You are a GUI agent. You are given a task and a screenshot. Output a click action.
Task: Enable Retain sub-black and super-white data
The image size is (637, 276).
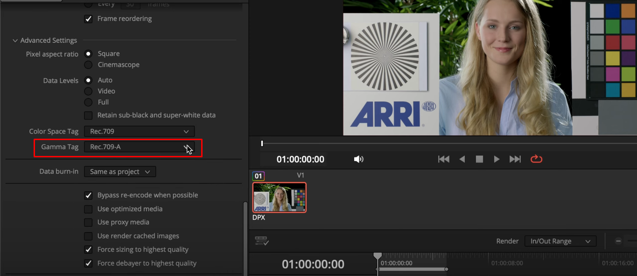88,115
